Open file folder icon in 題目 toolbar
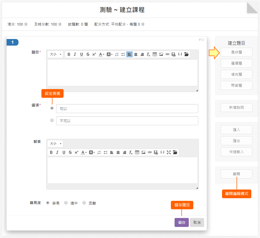260x238 pixels. click(186, 54)
